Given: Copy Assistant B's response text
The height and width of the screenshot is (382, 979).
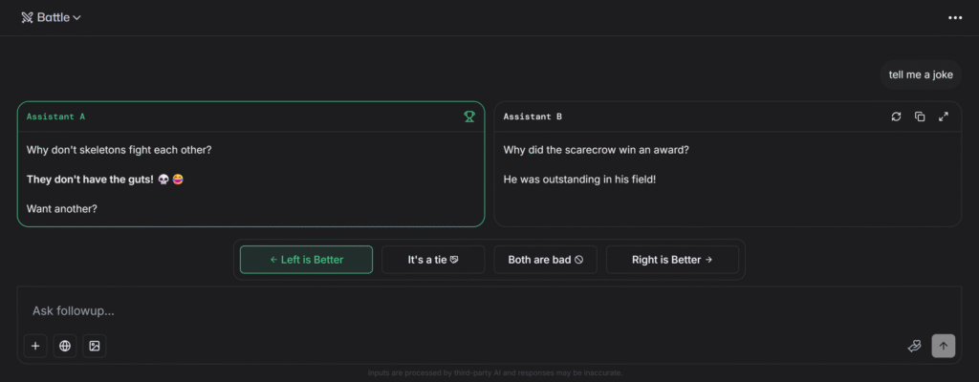Looking at the screenshot, I should point(920,117).
